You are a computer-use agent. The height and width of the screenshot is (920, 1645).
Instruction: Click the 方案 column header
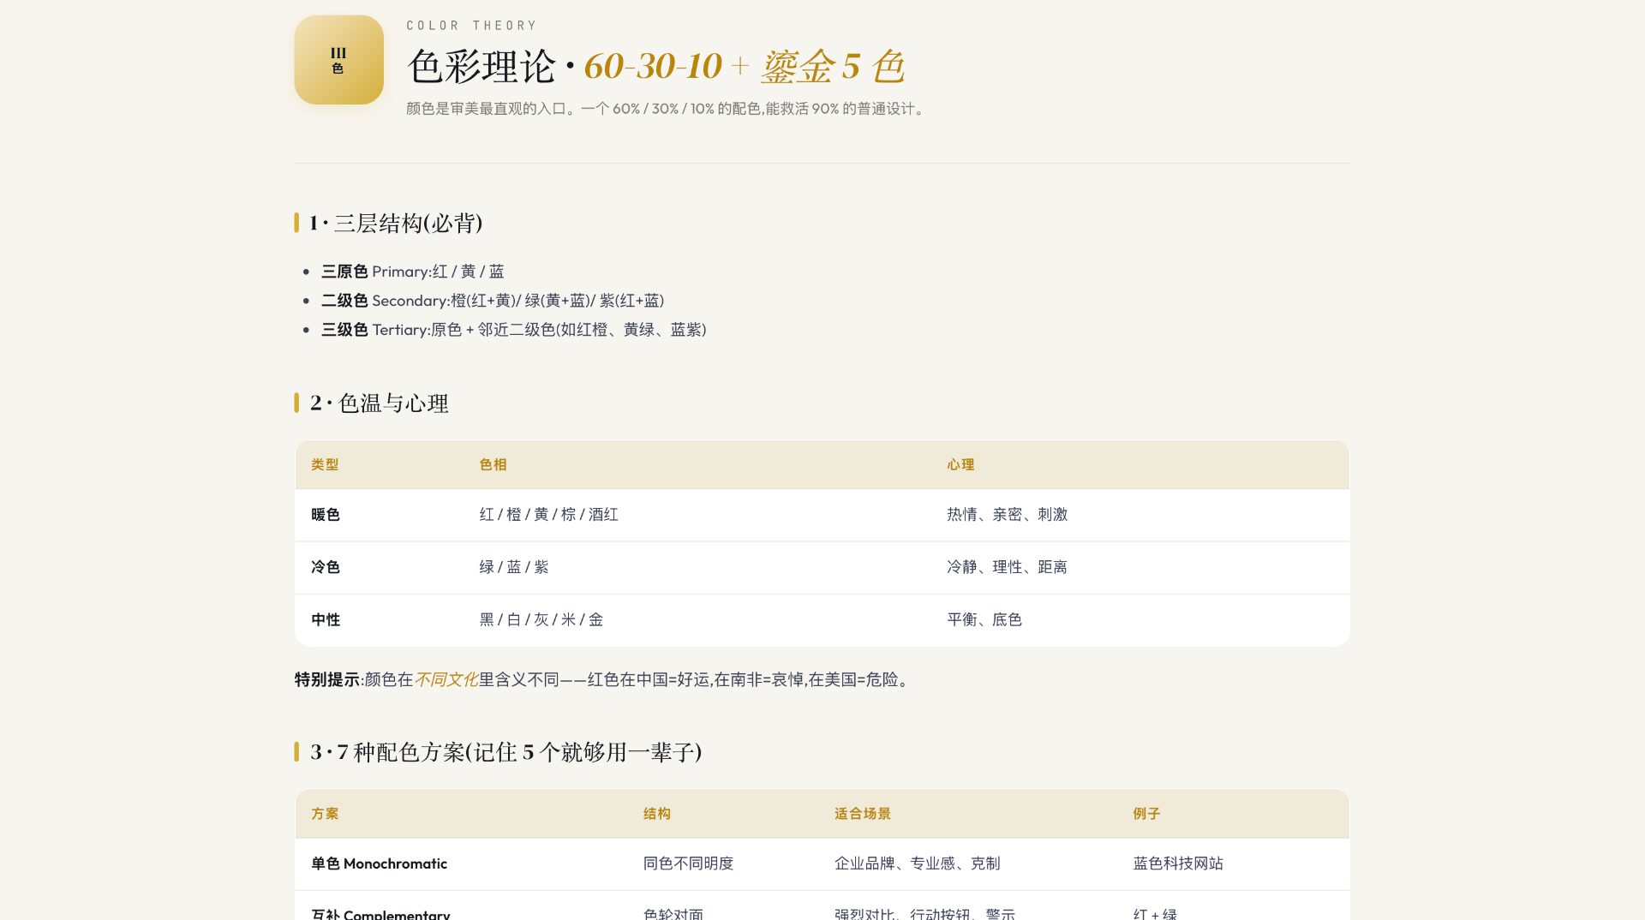click(x=325, y=814)
